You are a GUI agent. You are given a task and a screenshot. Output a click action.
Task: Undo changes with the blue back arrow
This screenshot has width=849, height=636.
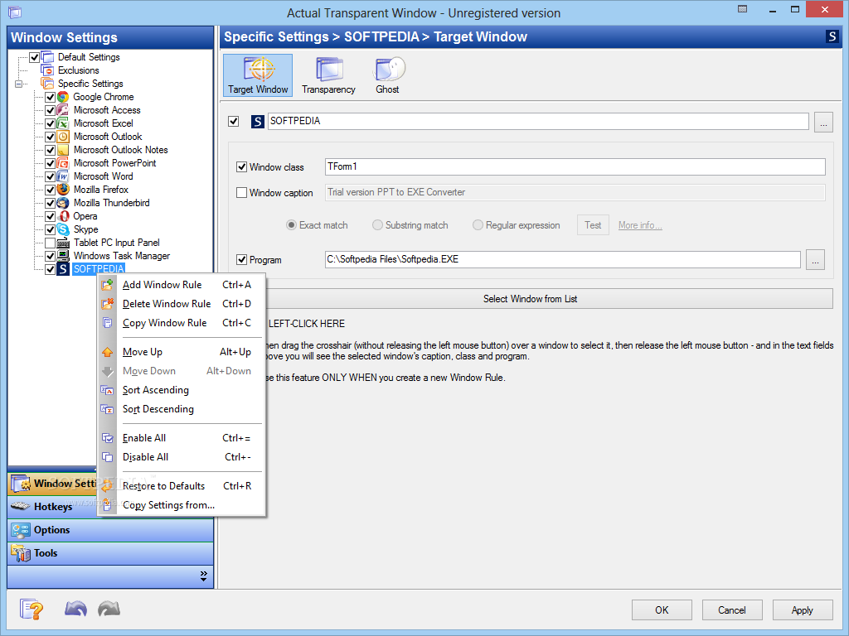pos(75,609)
